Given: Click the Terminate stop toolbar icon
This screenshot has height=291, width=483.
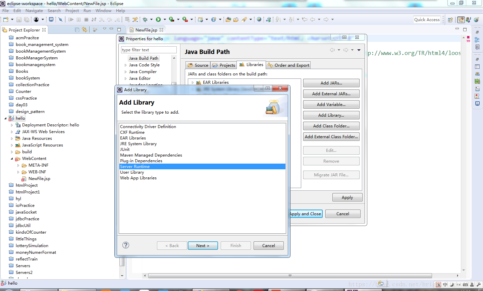Looking at the screenshot, I should click(x=86, y=19).
